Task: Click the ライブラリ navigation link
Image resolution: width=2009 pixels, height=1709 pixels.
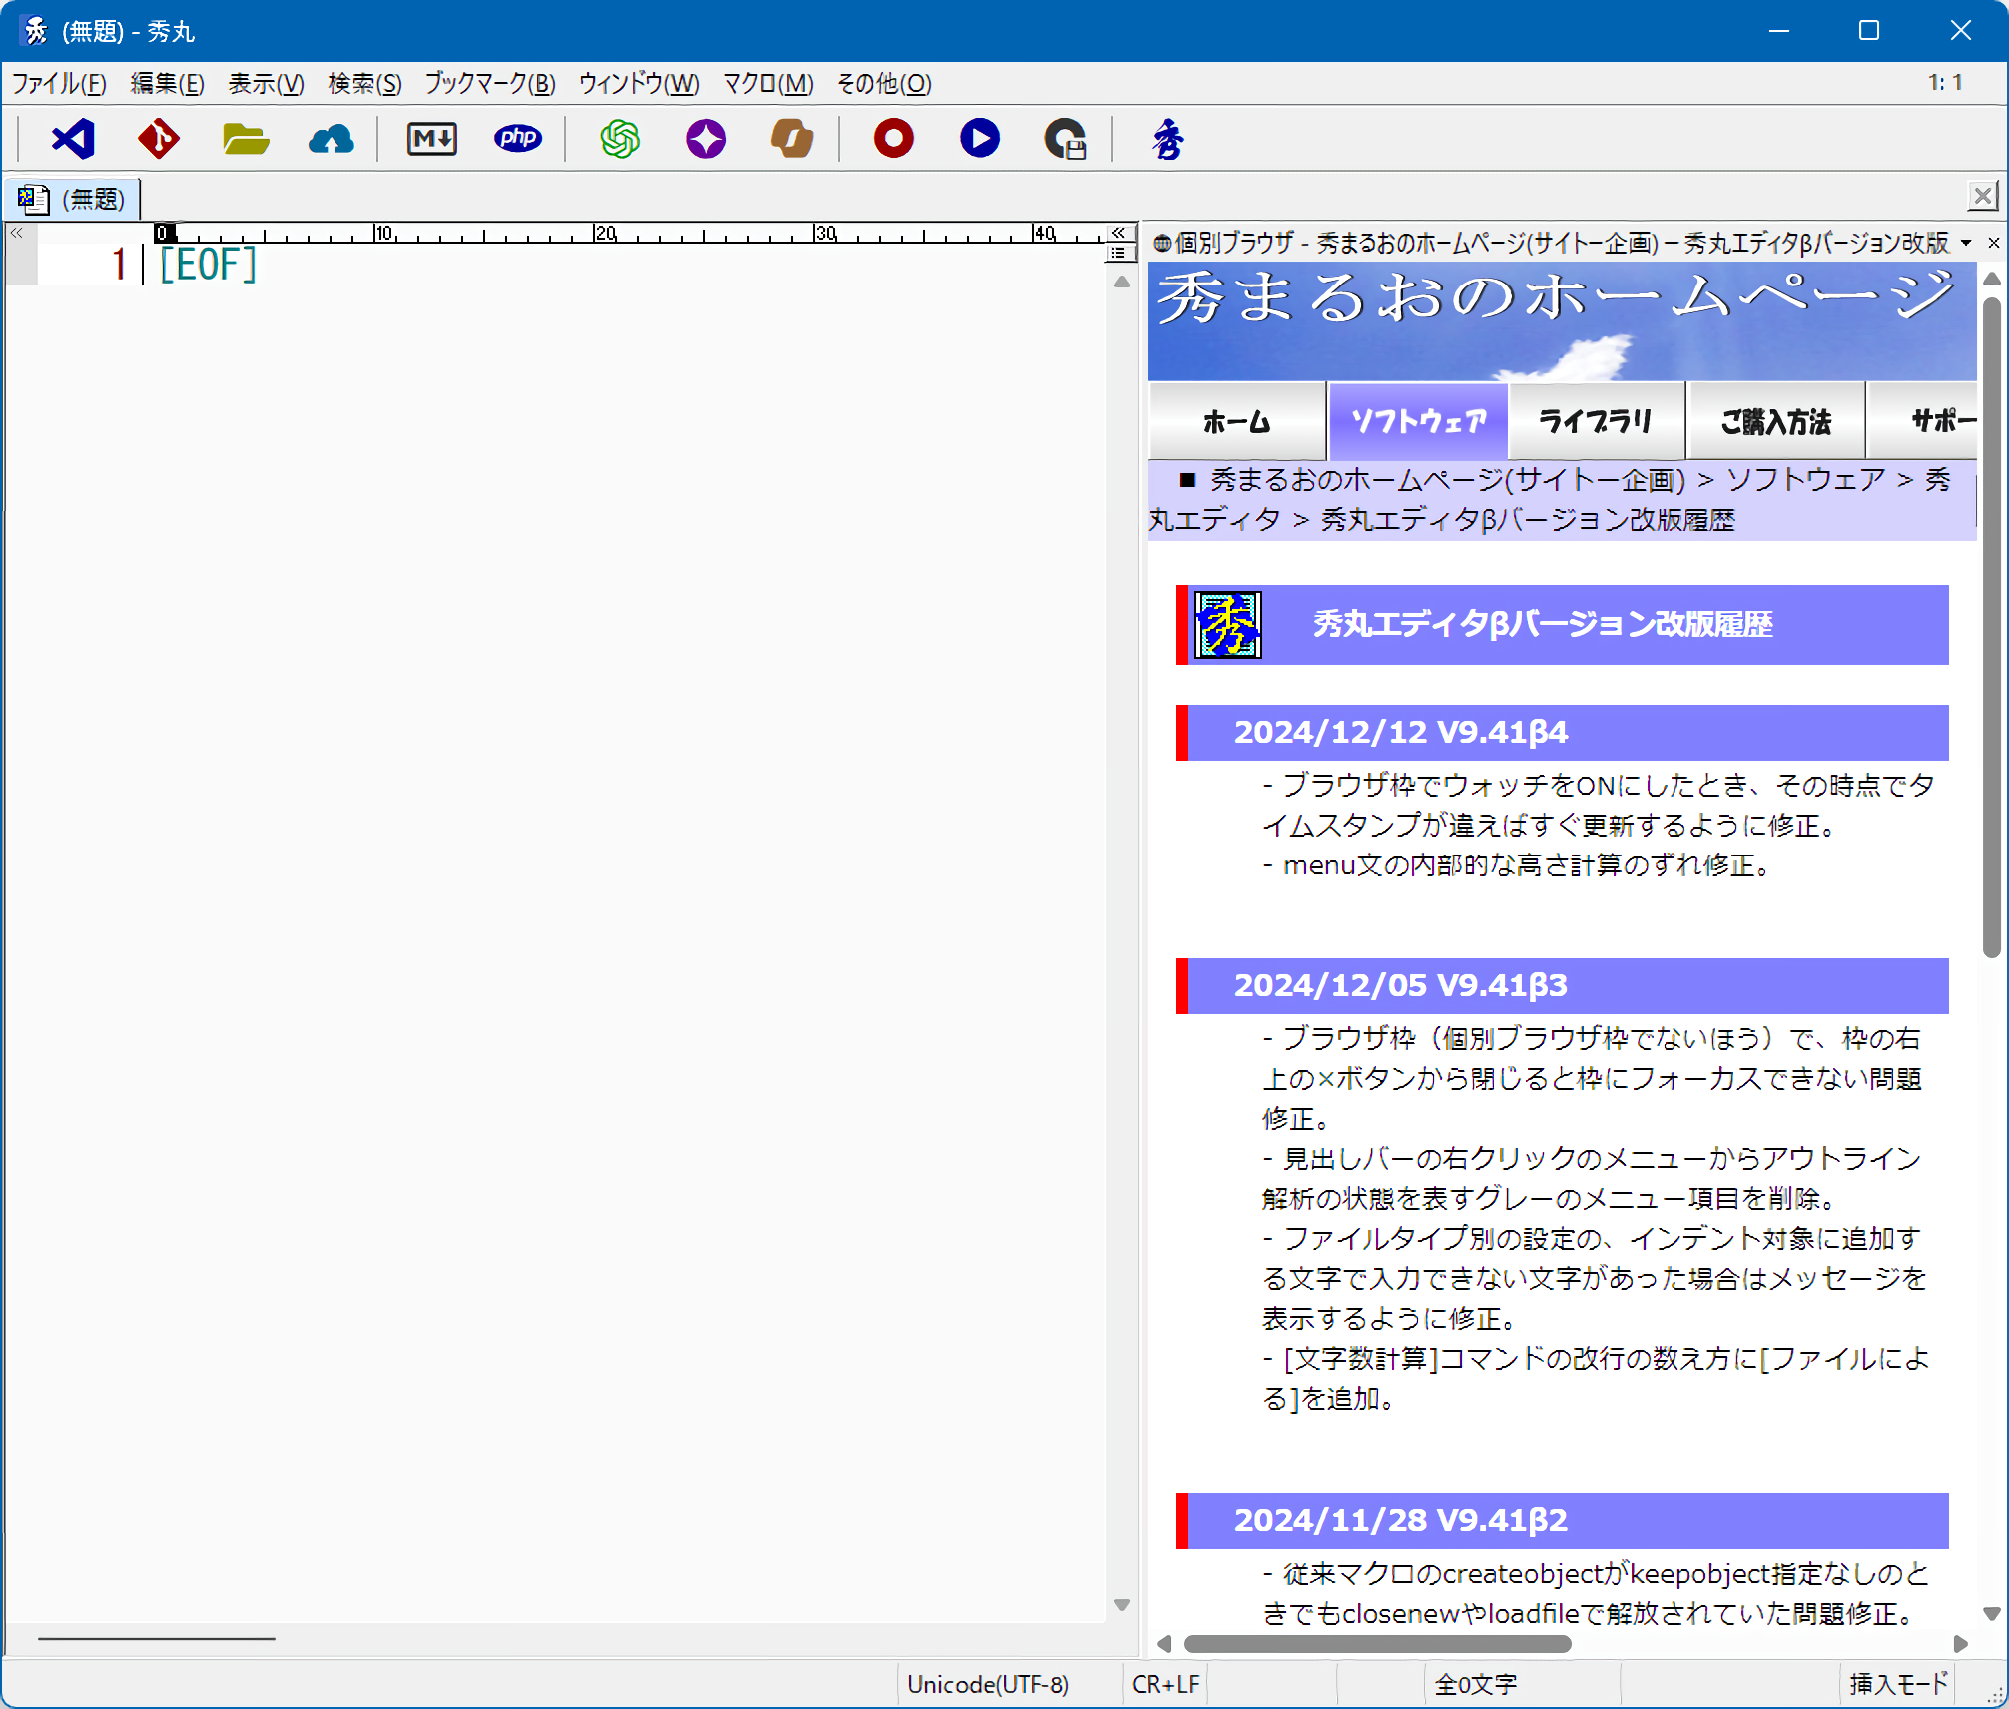Action: point(1596,422)
